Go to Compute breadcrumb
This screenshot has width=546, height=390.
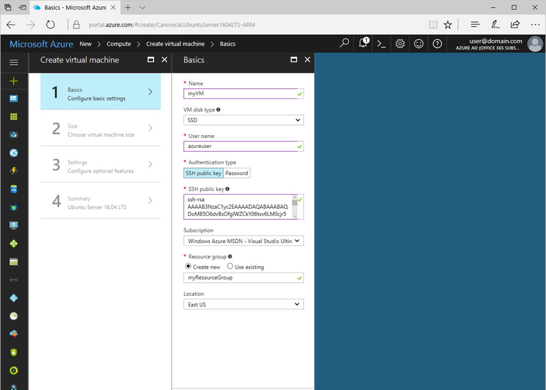coord(119,44)
